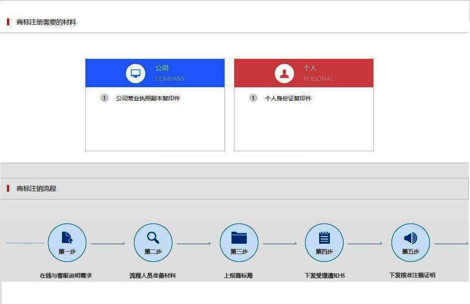The width and height of the screenshot is (470, 304).
Task: Click the step two magnifier icon
Action: pos(153,237)
